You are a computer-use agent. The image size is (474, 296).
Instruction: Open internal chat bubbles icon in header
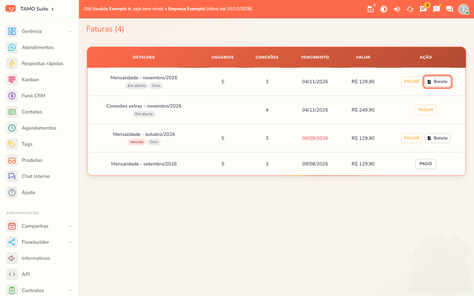tap(450, 9)
